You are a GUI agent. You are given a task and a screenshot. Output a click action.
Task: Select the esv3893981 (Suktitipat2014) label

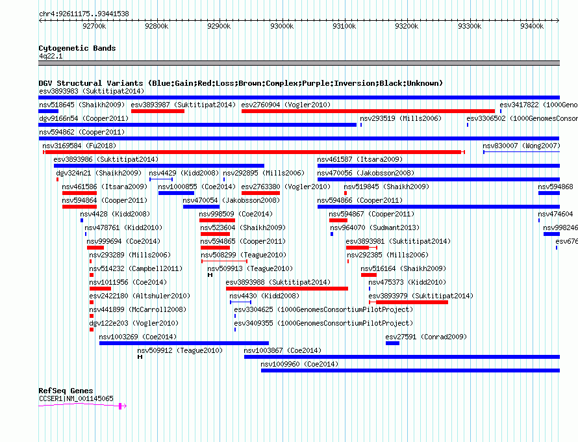click(x=399, y=241)
